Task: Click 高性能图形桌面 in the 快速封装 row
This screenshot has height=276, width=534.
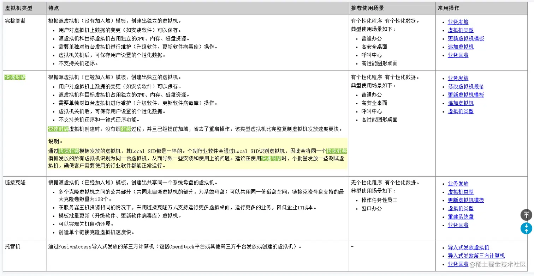Action: (x=379, y=120)
